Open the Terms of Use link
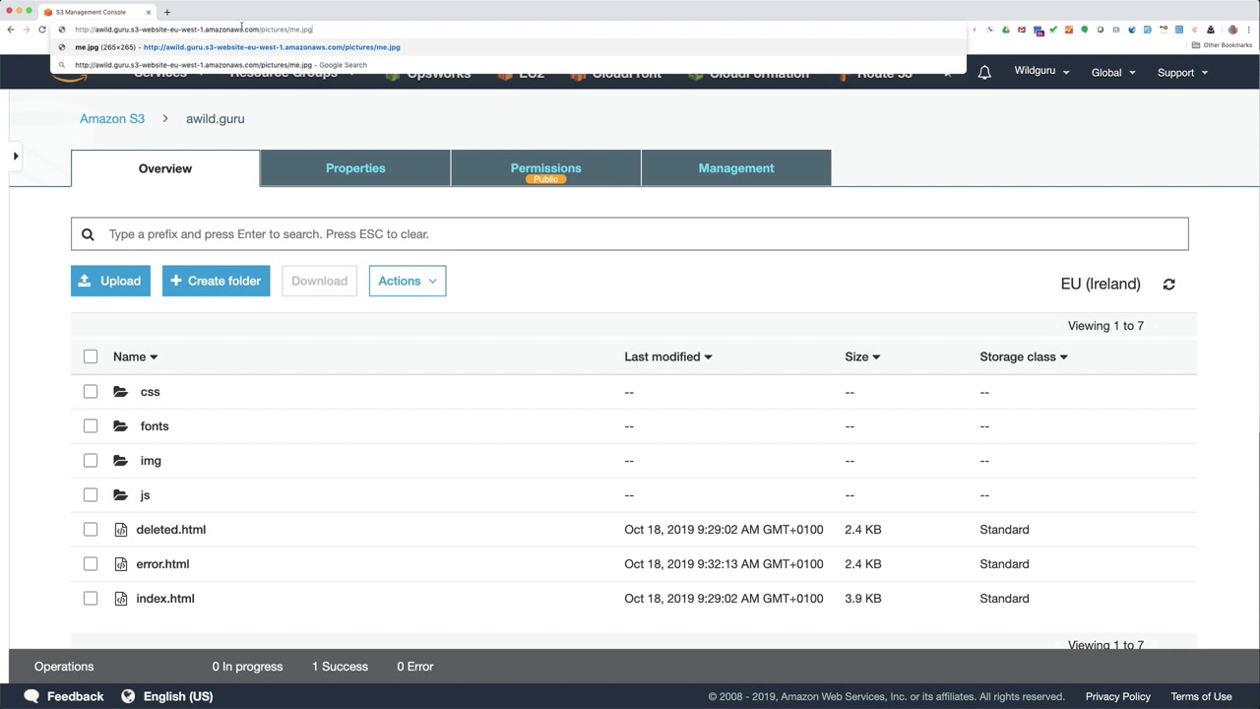This screenshot has width=1260, height=709. [x=1201, y=696]
